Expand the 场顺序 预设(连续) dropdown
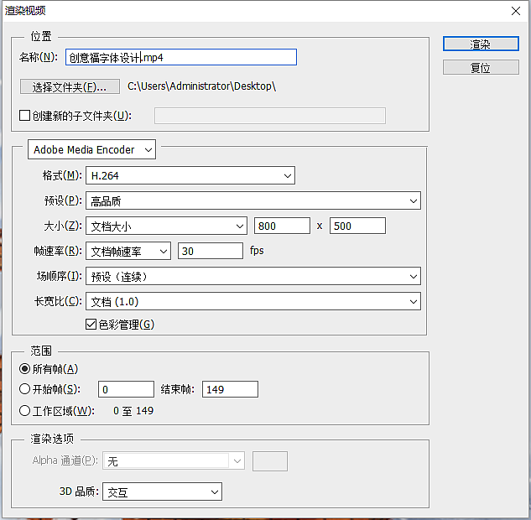 [x=253, y=276]
